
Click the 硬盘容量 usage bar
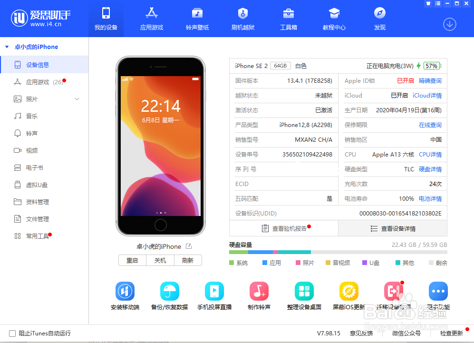coord(338,252)
